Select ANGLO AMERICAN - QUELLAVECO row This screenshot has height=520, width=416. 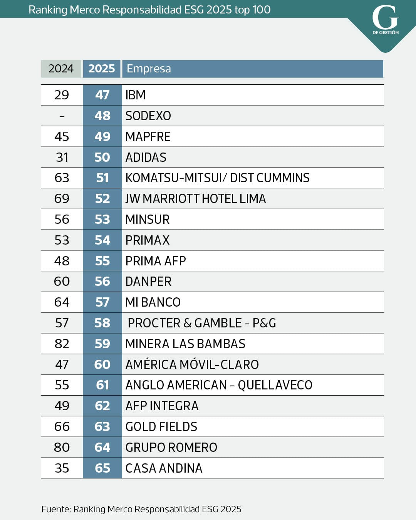click(x=219, y=385)
